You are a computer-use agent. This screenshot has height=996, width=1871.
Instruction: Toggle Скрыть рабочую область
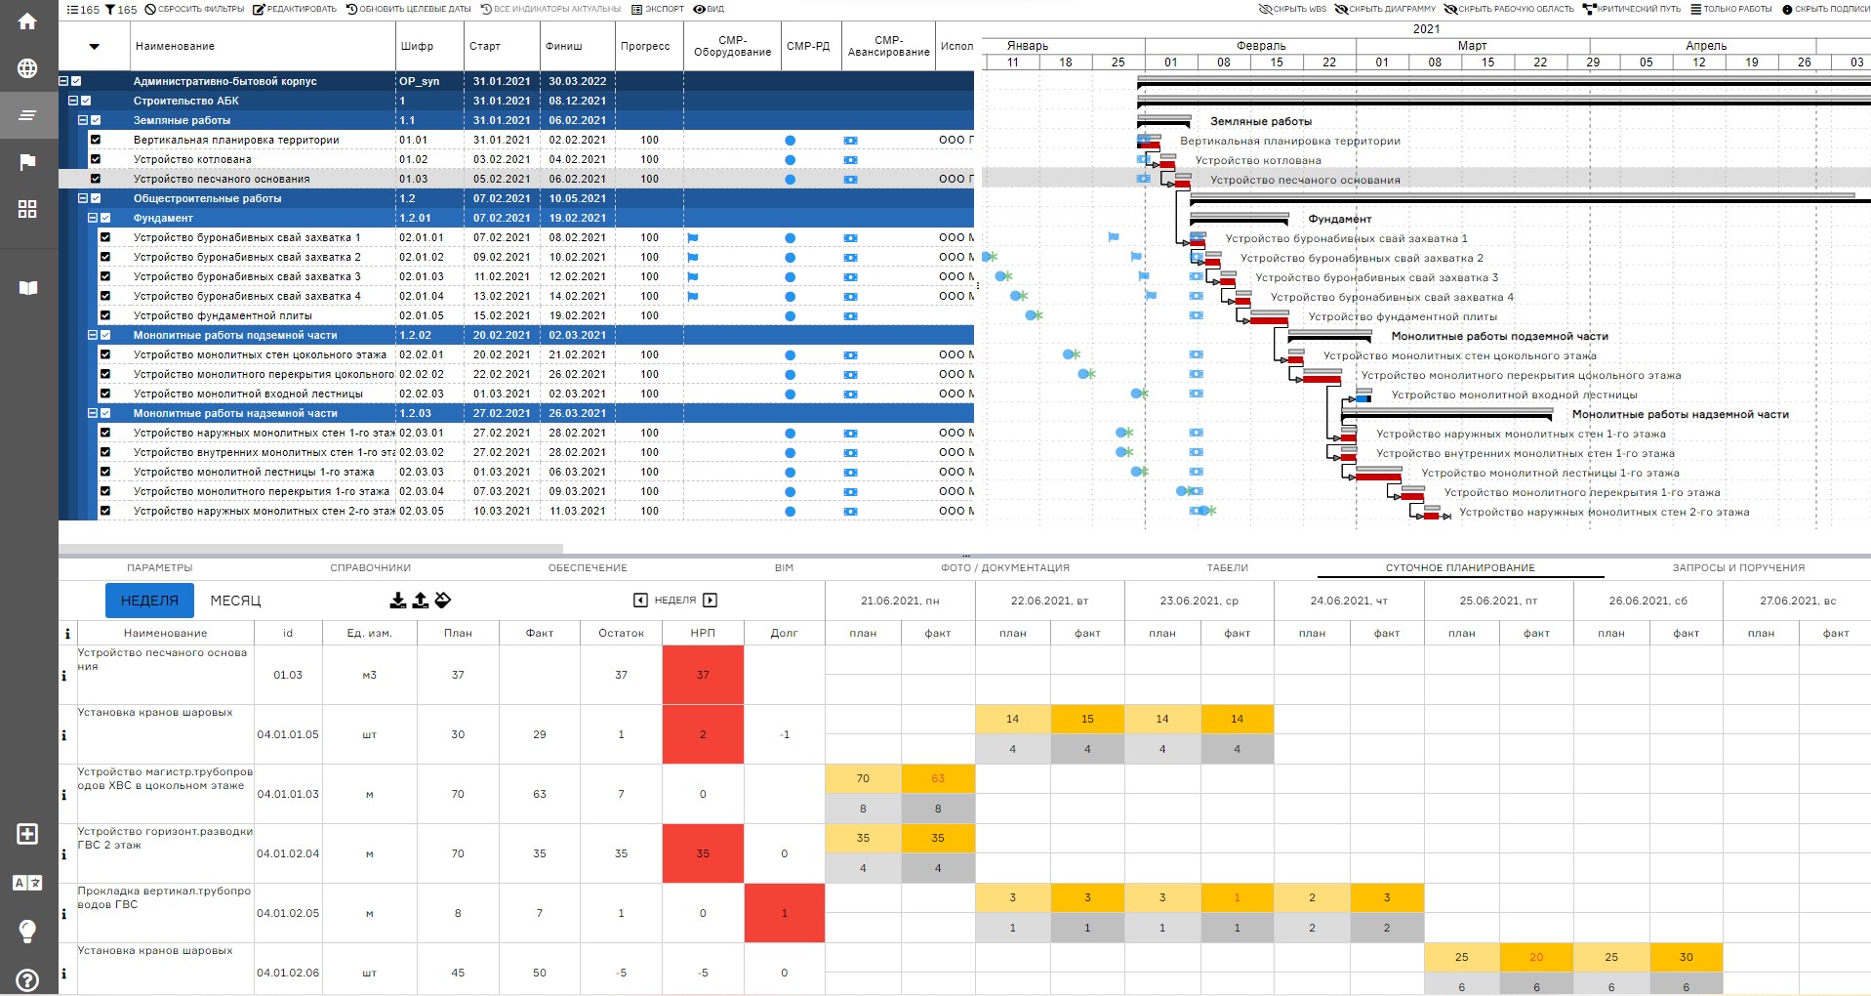click(1509, 9)
